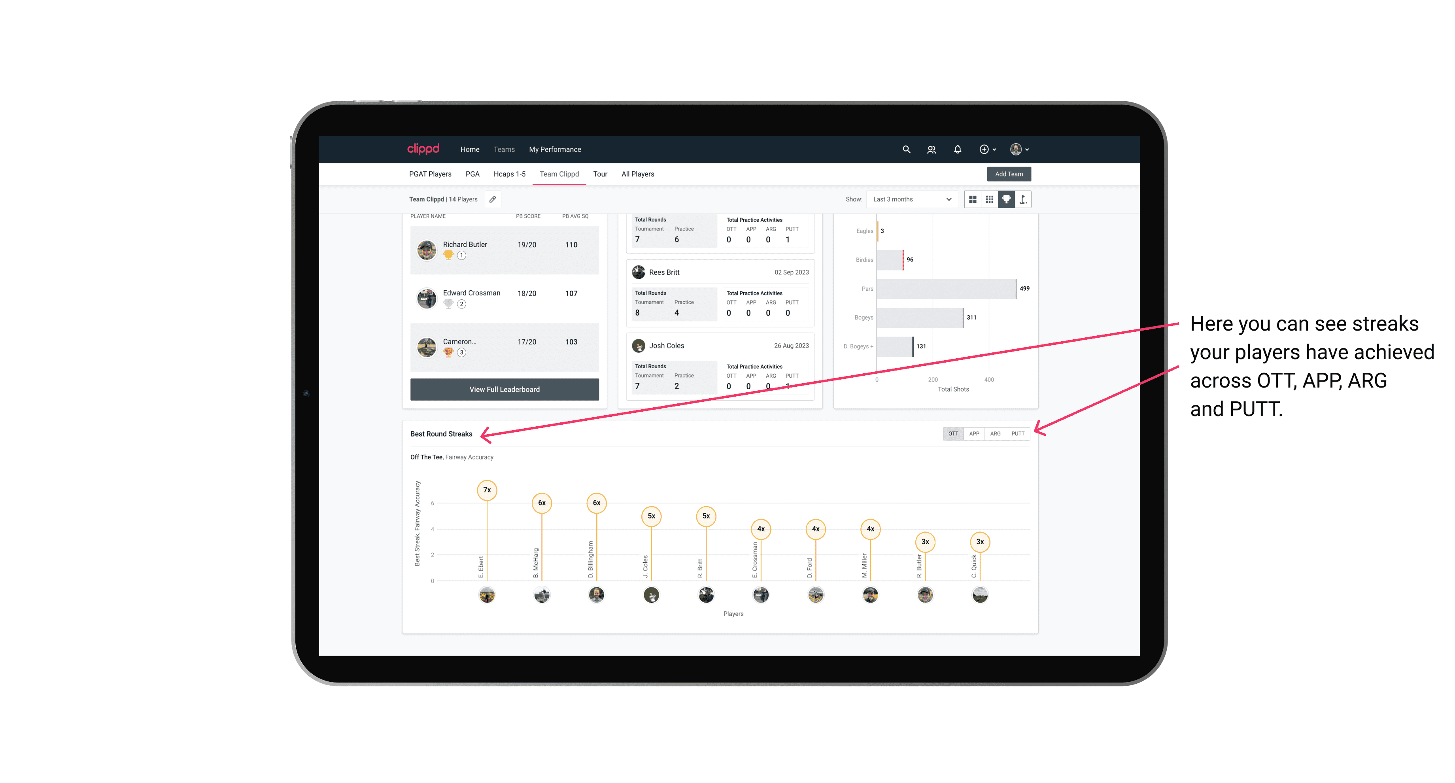Screen dimensions: 1455x783
Task: Select the APP streak filter button
Action: click(x=974, y=433)
